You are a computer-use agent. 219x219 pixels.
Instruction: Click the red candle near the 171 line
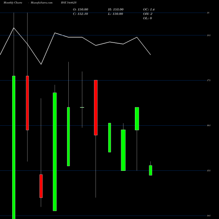pyautogui.click(x=96, y=108)
